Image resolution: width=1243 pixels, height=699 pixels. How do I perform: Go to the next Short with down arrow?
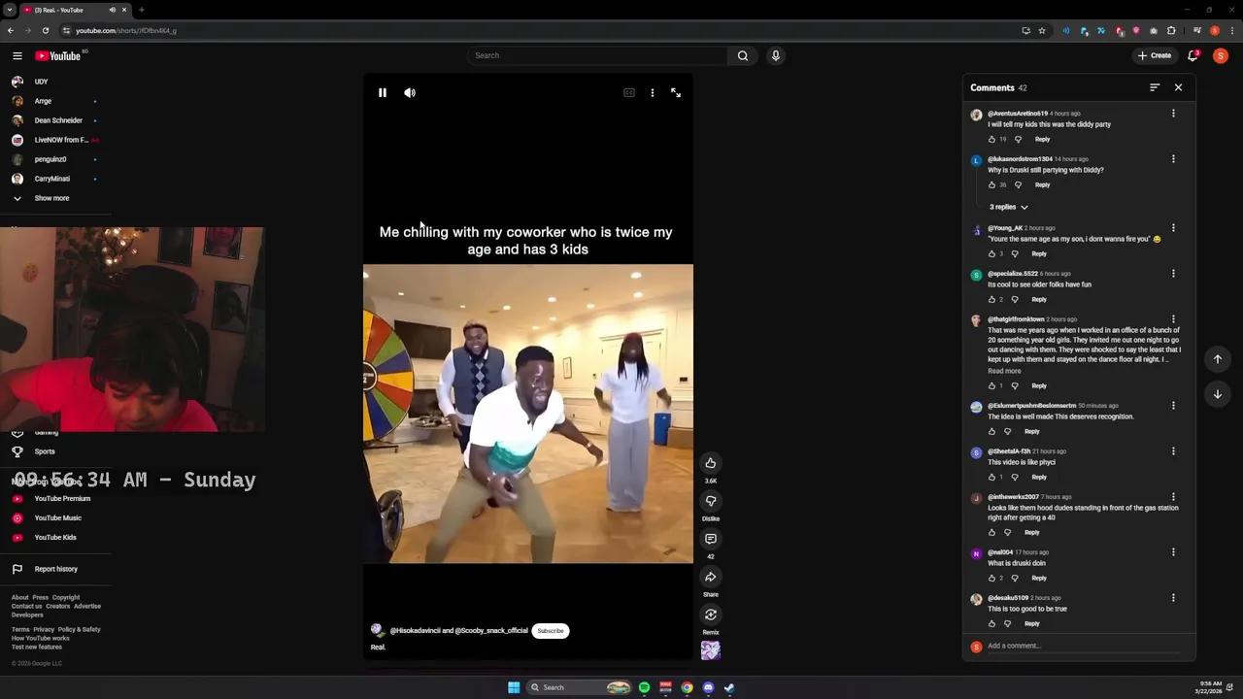(x=1218, y=394)
